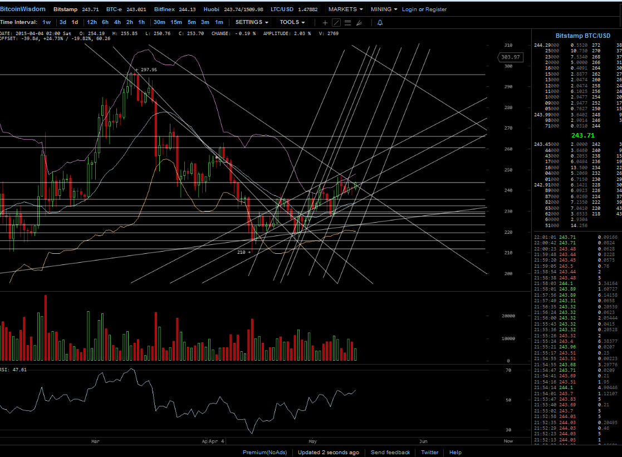Set time interval to 1w
Image resolution: width=622 pixels, height=457 pixels.
point(46,22)
